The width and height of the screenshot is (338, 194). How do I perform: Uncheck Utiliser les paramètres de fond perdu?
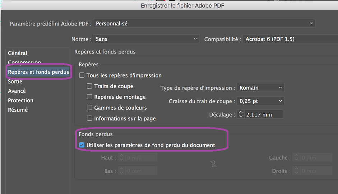[82, 145]
